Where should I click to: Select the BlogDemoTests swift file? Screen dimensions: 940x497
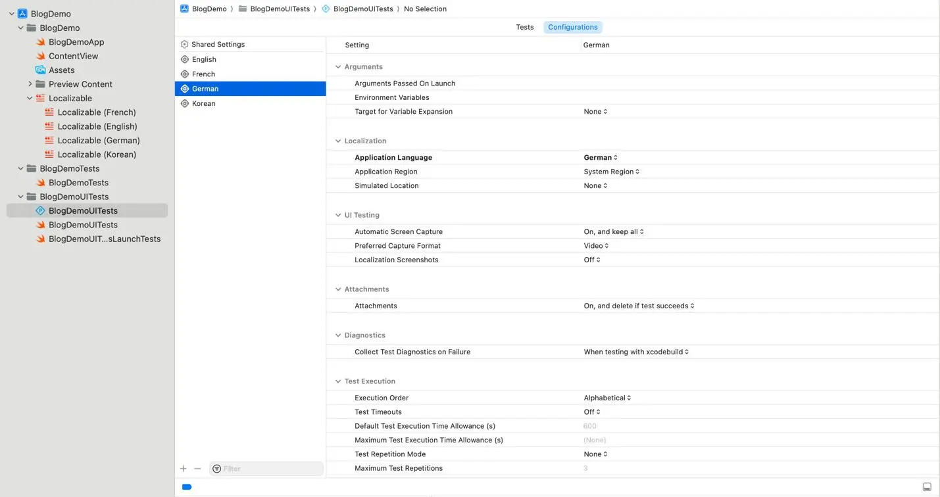click(78, 183)
